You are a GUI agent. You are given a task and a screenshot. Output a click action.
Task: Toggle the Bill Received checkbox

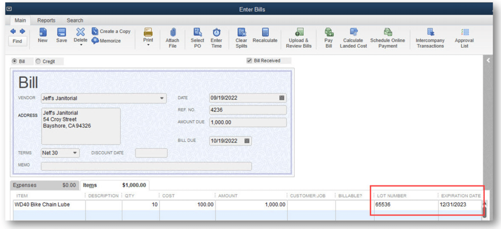click(x=250, y=61)
